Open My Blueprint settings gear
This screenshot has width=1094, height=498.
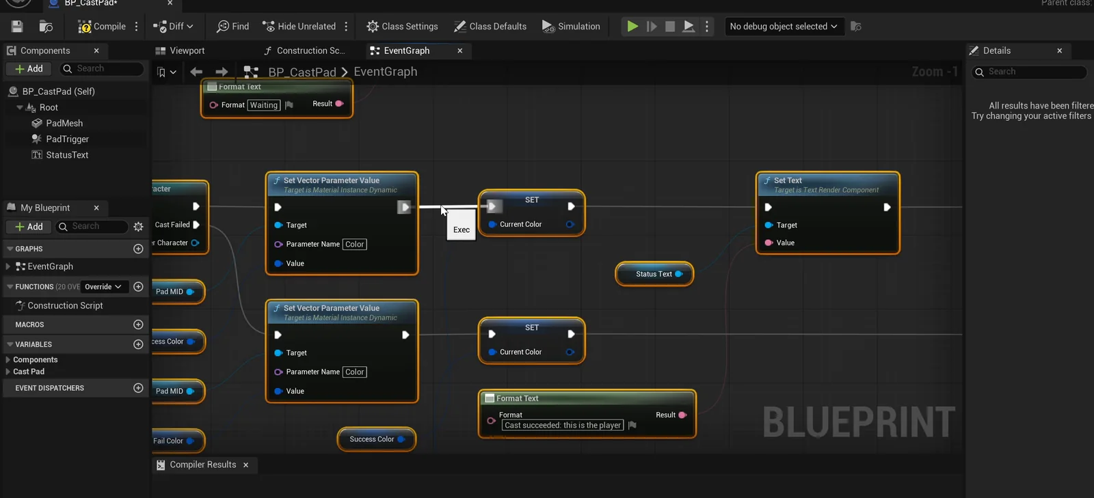click(139, 227)
